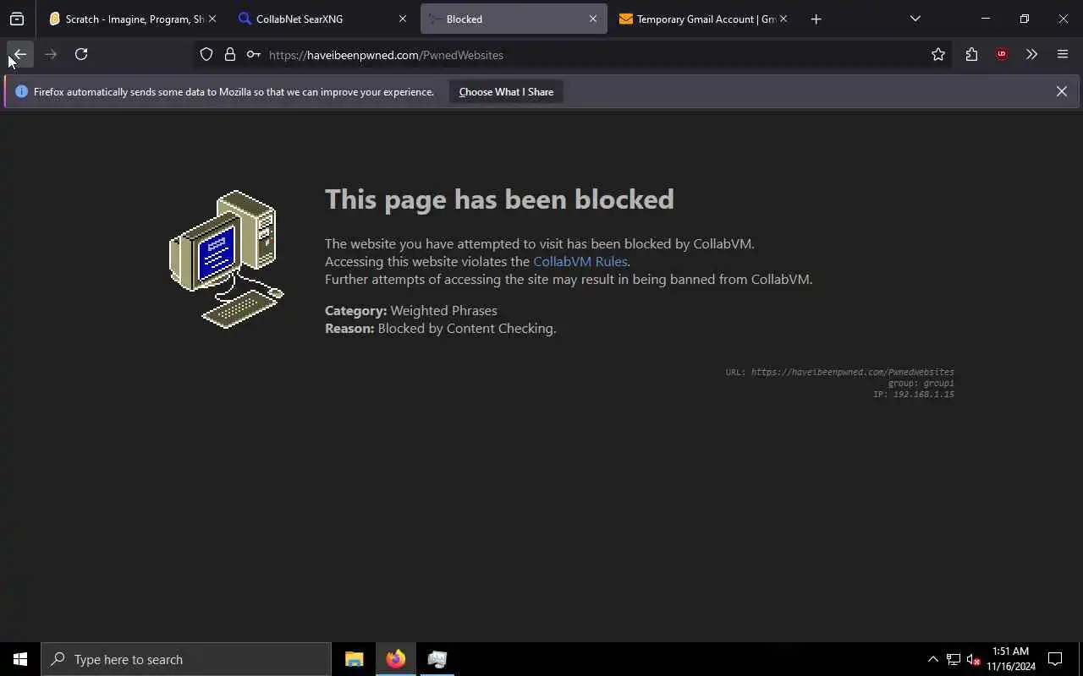Bookmark this page with star
1083x676 pixels.
pos(938,54)
